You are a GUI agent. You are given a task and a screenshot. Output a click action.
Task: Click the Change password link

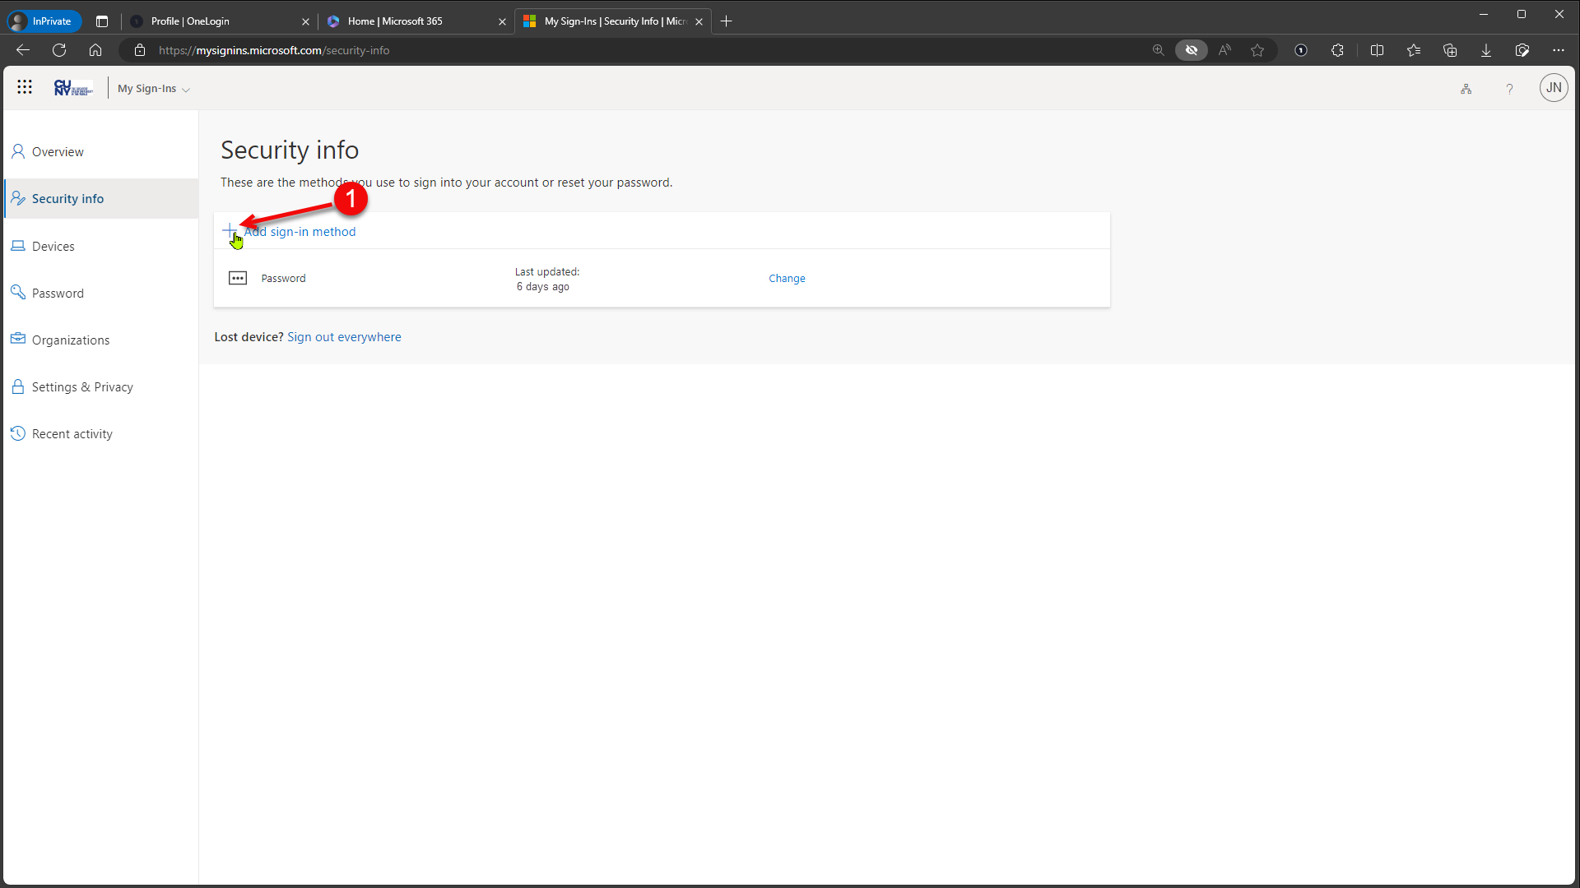click(787, 279)
